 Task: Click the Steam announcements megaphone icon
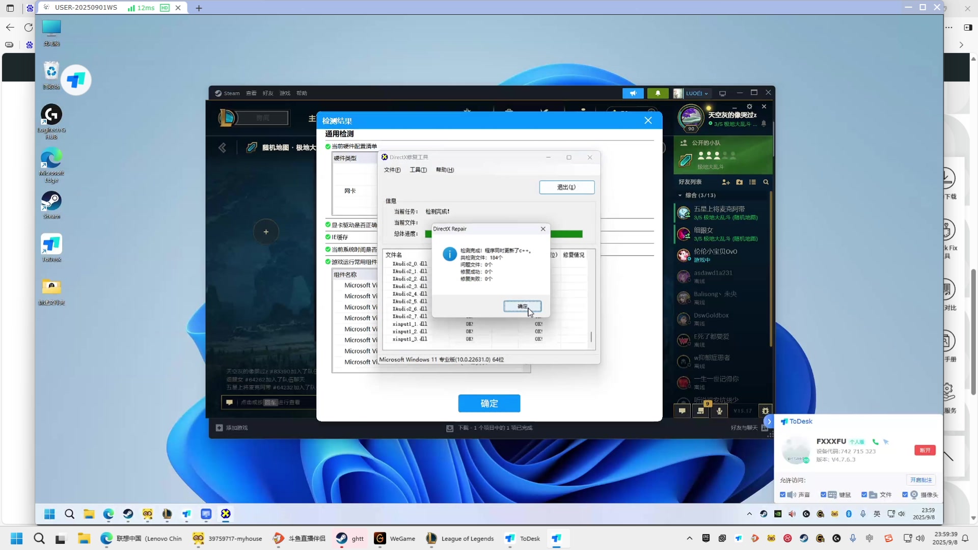633,93
